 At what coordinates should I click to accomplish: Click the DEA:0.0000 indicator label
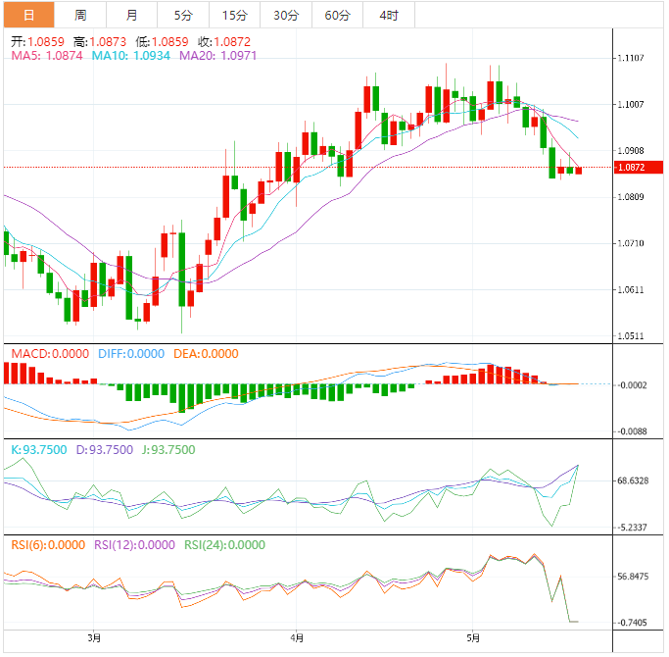point(206,355)
